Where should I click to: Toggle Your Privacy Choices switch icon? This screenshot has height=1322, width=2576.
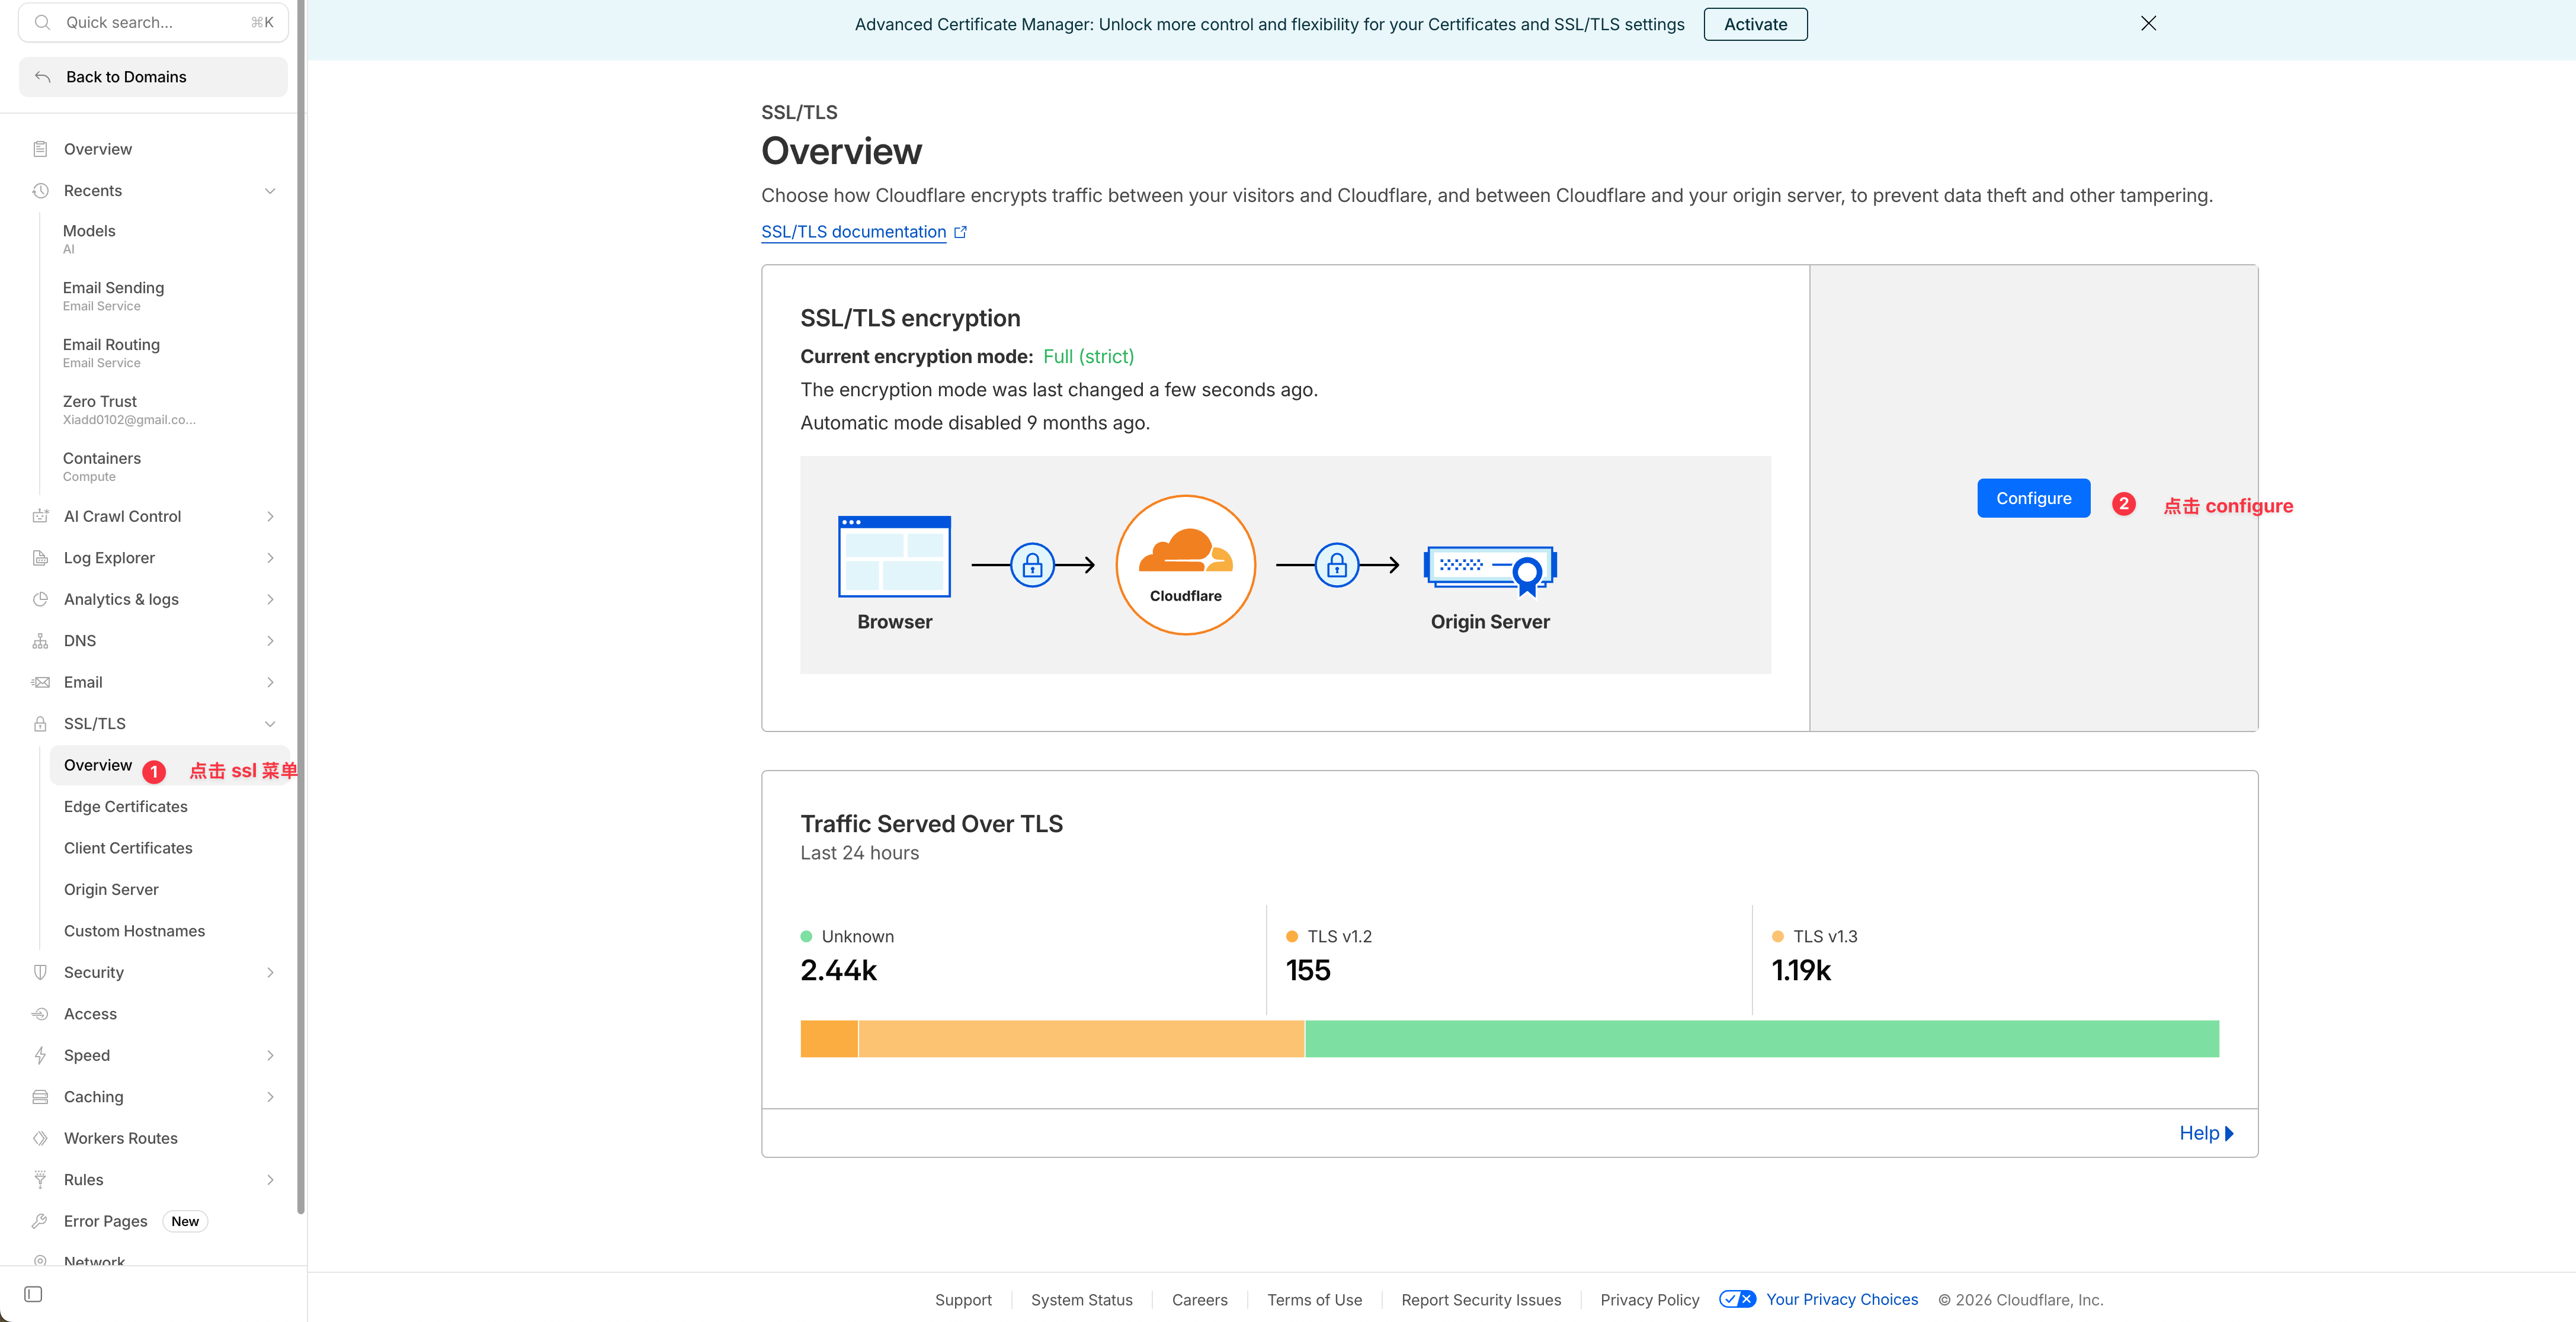click(1737, 1299)
